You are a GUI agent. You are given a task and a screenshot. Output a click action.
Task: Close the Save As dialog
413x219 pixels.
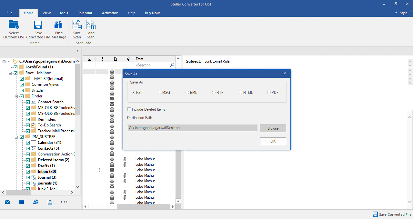point(285,74)
